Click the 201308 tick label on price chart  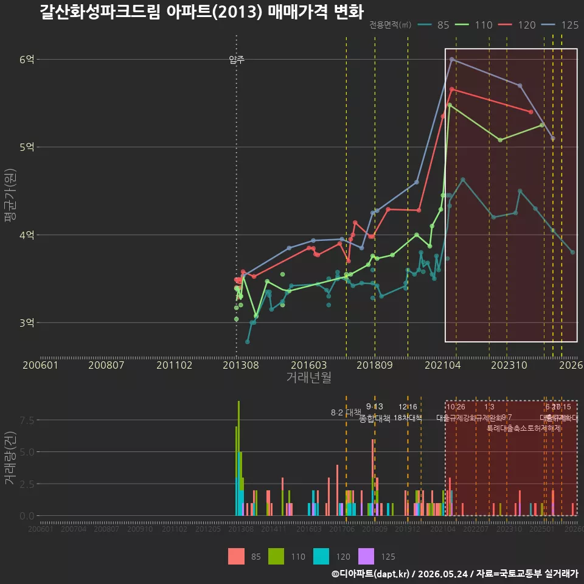coord(241,365)
